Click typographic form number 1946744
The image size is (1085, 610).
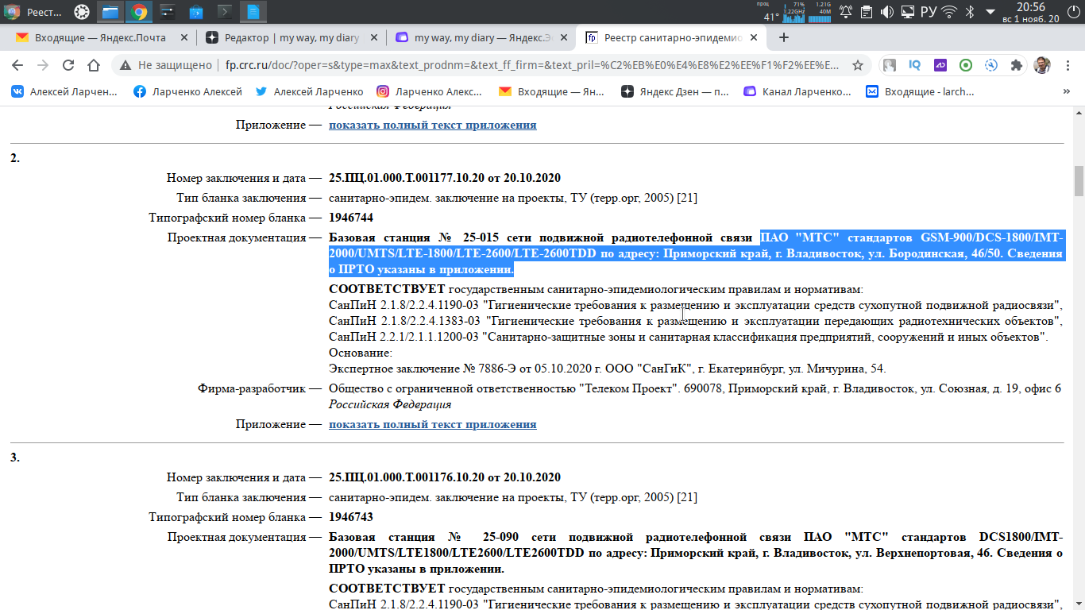pos(351,218)
